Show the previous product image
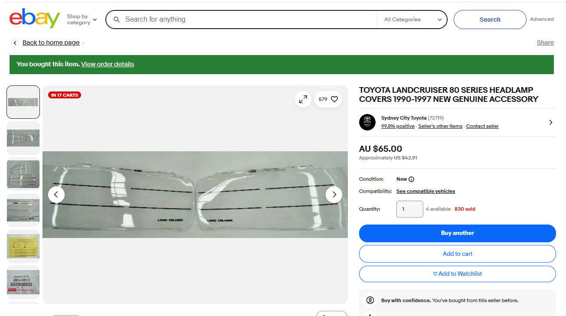This screenshot has width=566, height=316. click(x=56, y=195)
